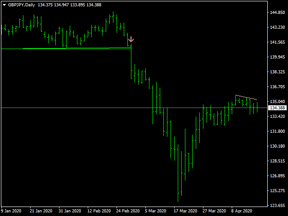
Task: Select the pink descending trendline in April
Action: point(246,97)
